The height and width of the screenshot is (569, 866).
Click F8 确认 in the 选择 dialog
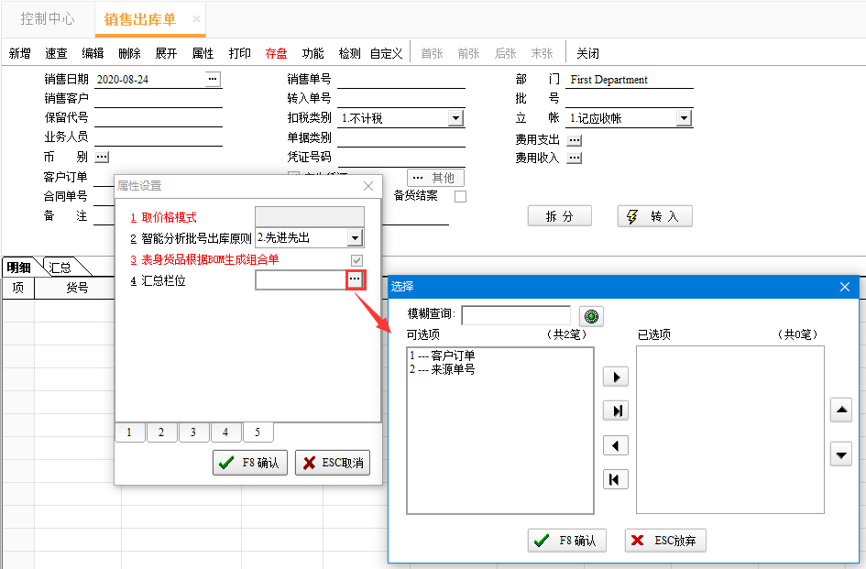(x=566, y=541)
